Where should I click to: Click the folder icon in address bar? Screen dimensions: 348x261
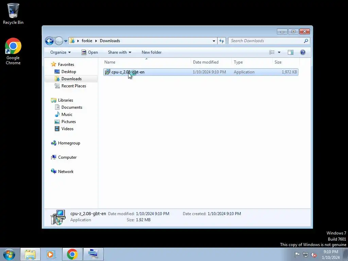[x=72, y=41]
